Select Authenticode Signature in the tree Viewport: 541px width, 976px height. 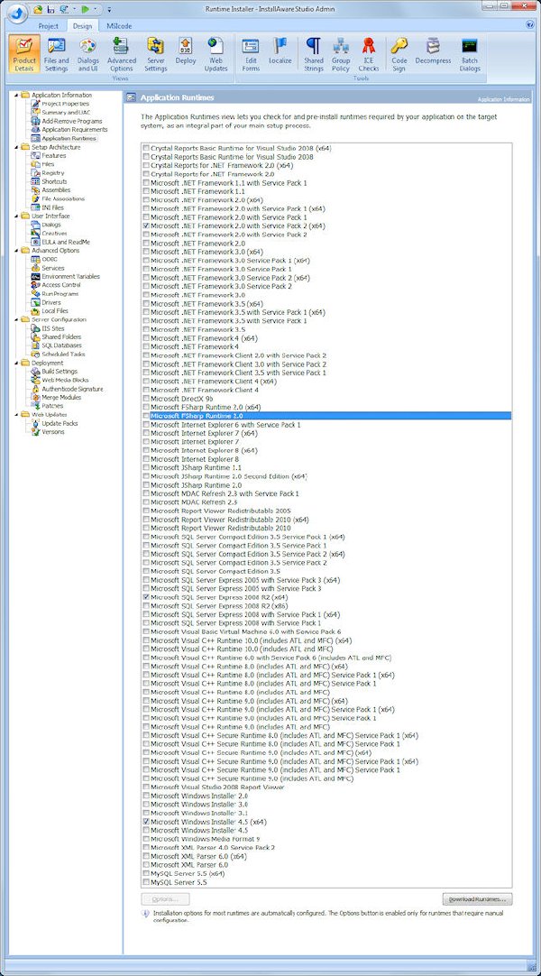tap(73, 389)
